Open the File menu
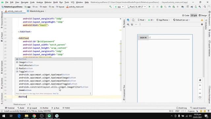This screenshot has width=211, height=119. click(x=7, y=2)
